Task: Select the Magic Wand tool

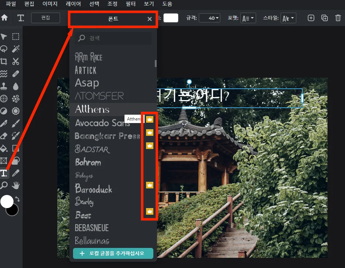Action: pos(16,49)
